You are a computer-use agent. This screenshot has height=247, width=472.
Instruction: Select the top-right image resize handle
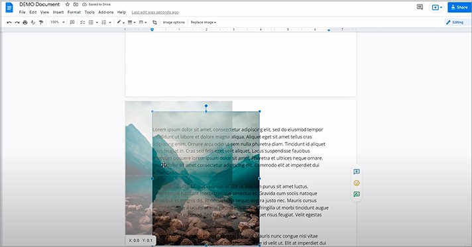point(259,112)
